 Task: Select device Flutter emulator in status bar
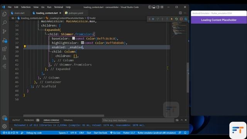tap(157, 133)
